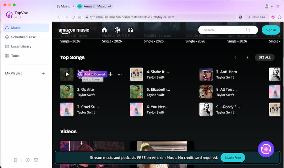284x168 pixels.
Task: Open the hamburger menu
Action: coord(278,6)
